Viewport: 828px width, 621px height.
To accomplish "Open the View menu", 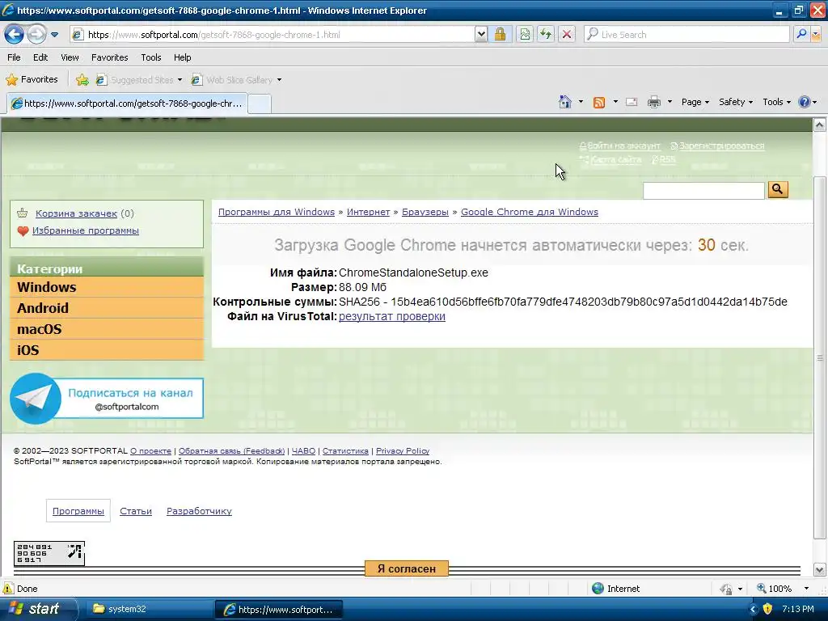I will pos(70,57).
